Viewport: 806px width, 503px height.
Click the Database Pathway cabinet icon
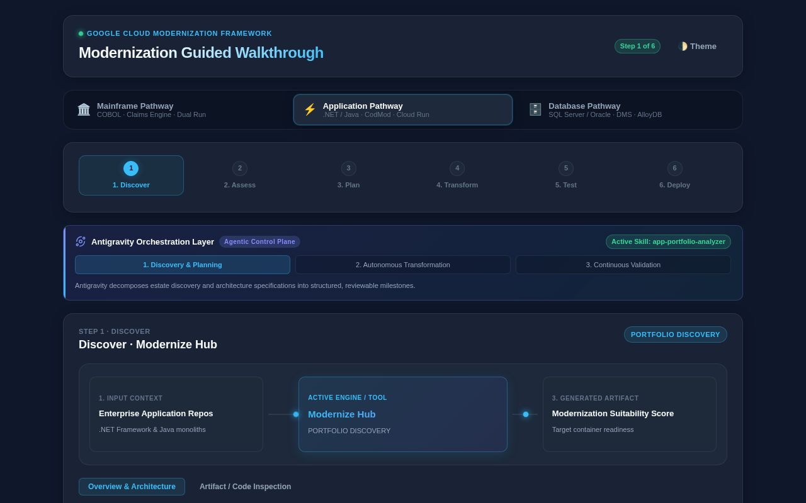pos(535,109)
